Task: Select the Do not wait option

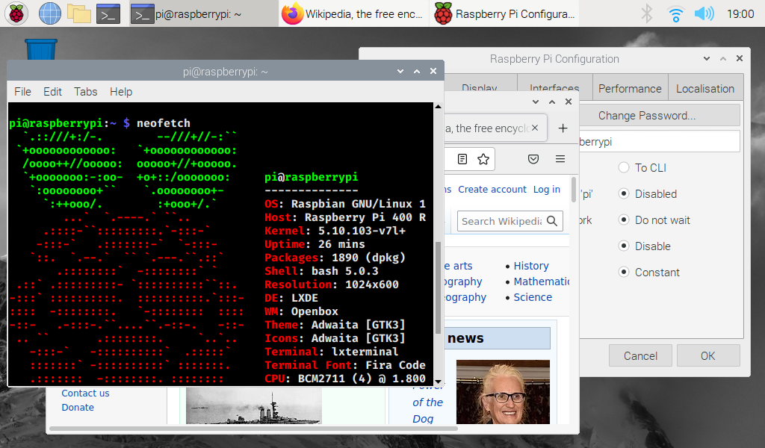Action: (624, 220)
